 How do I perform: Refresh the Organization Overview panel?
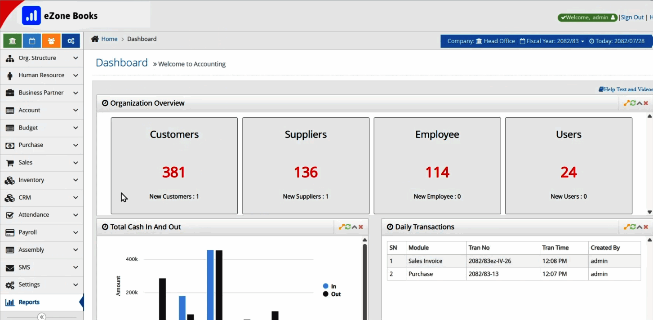[633, 103]
